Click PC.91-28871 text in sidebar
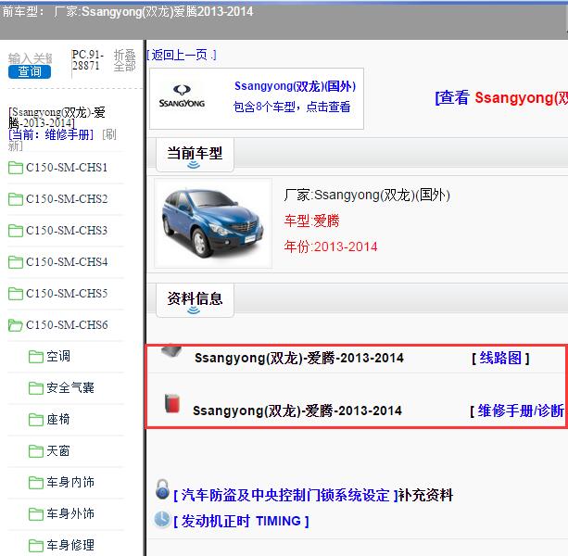568x556 pixels. (88, 60)
